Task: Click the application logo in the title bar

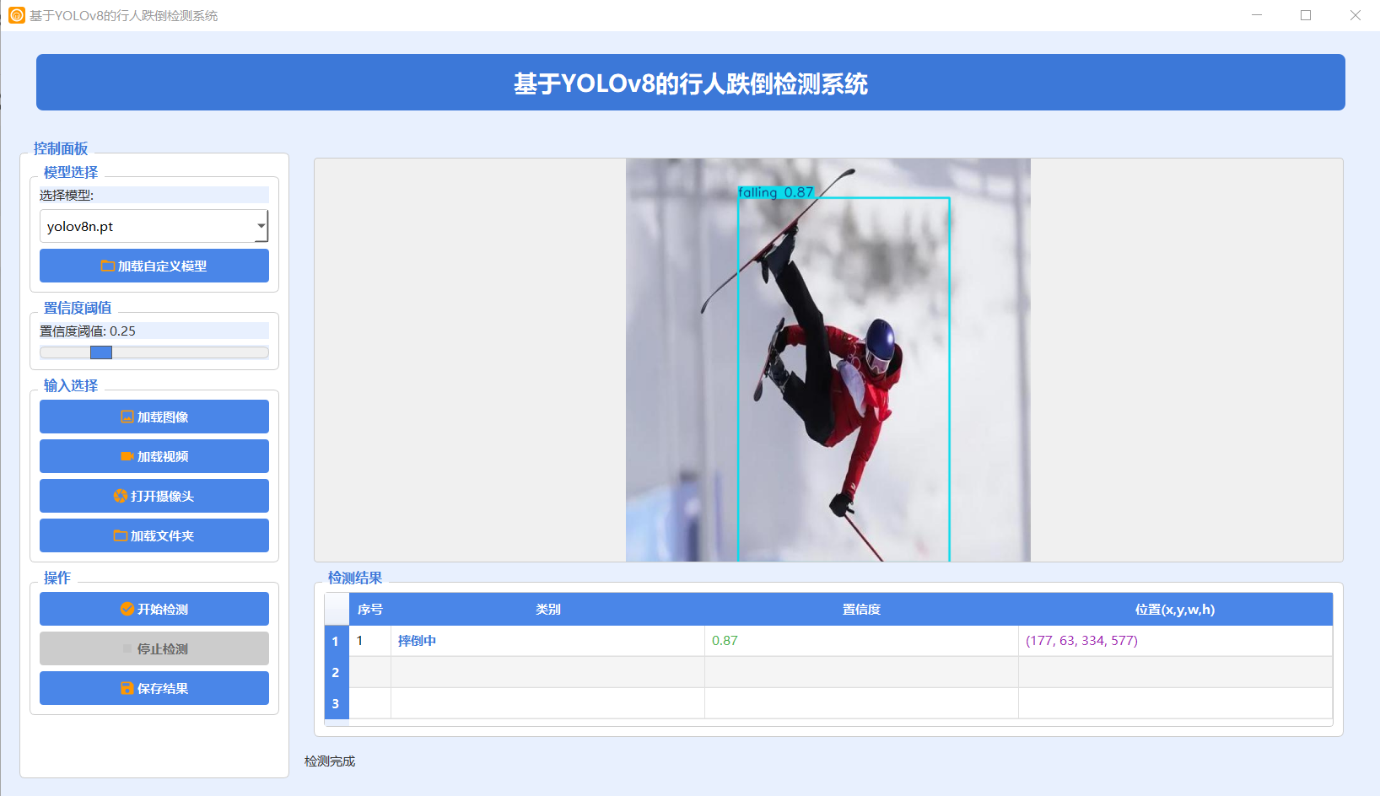Action: (15, 14)
